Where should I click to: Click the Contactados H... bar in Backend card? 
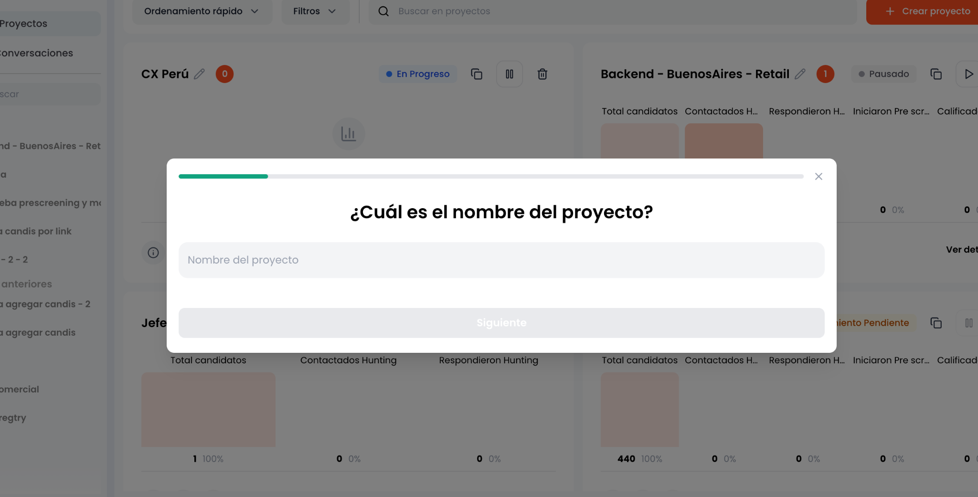pos(723,141)
